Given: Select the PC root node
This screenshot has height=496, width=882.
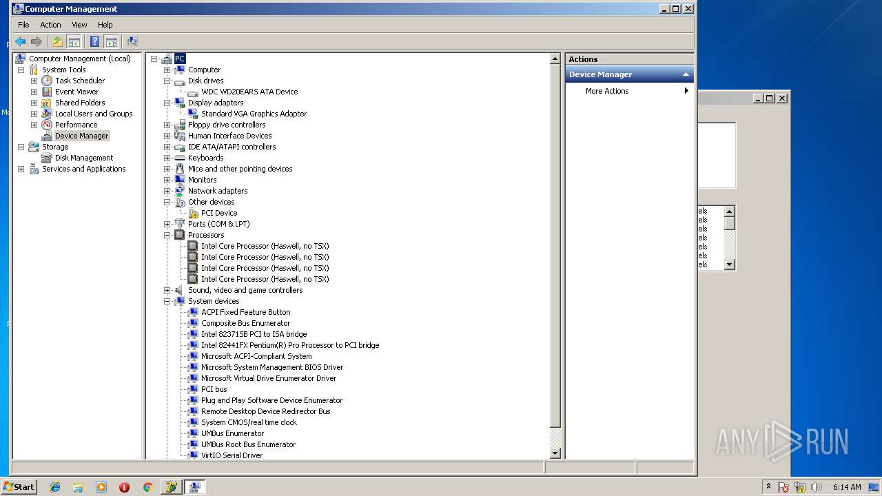Looking at the screenshot, I should 180,59.
